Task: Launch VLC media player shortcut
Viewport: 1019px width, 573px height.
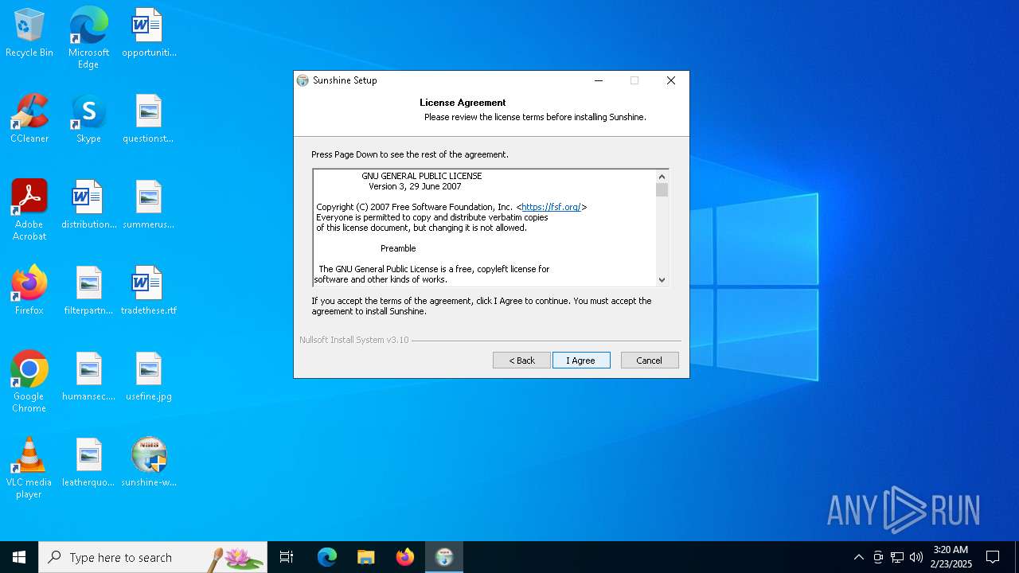Action: pos(29,468)
